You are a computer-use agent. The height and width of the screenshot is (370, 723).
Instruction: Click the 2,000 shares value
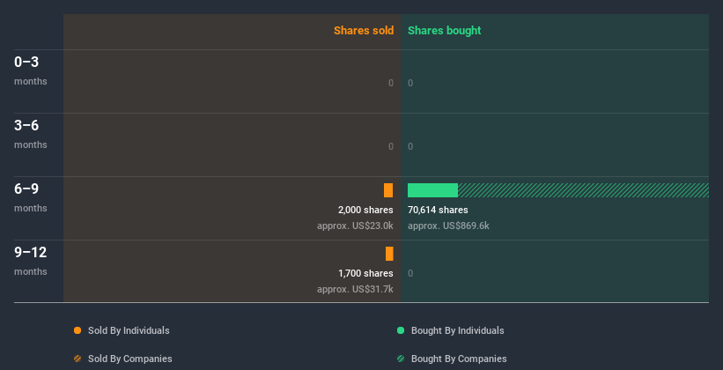[x=365, y=210]
